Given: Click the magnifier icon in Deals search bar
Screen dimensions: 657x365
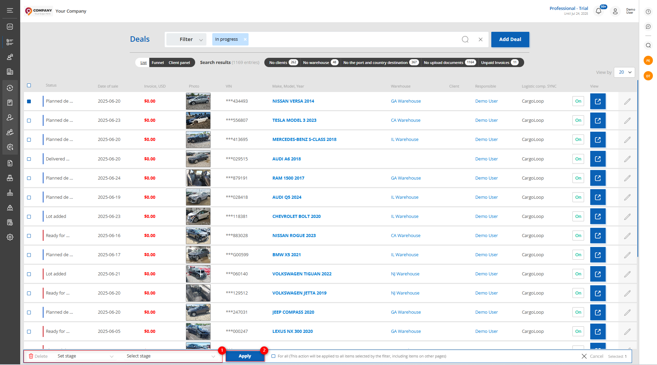Looking at the screenshot, I should pos(465,39).
